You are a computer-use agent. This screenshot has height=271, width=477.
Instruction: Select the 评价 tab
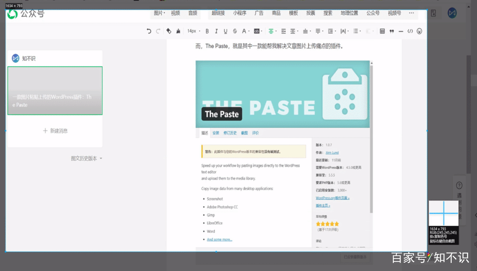(256, 133)
